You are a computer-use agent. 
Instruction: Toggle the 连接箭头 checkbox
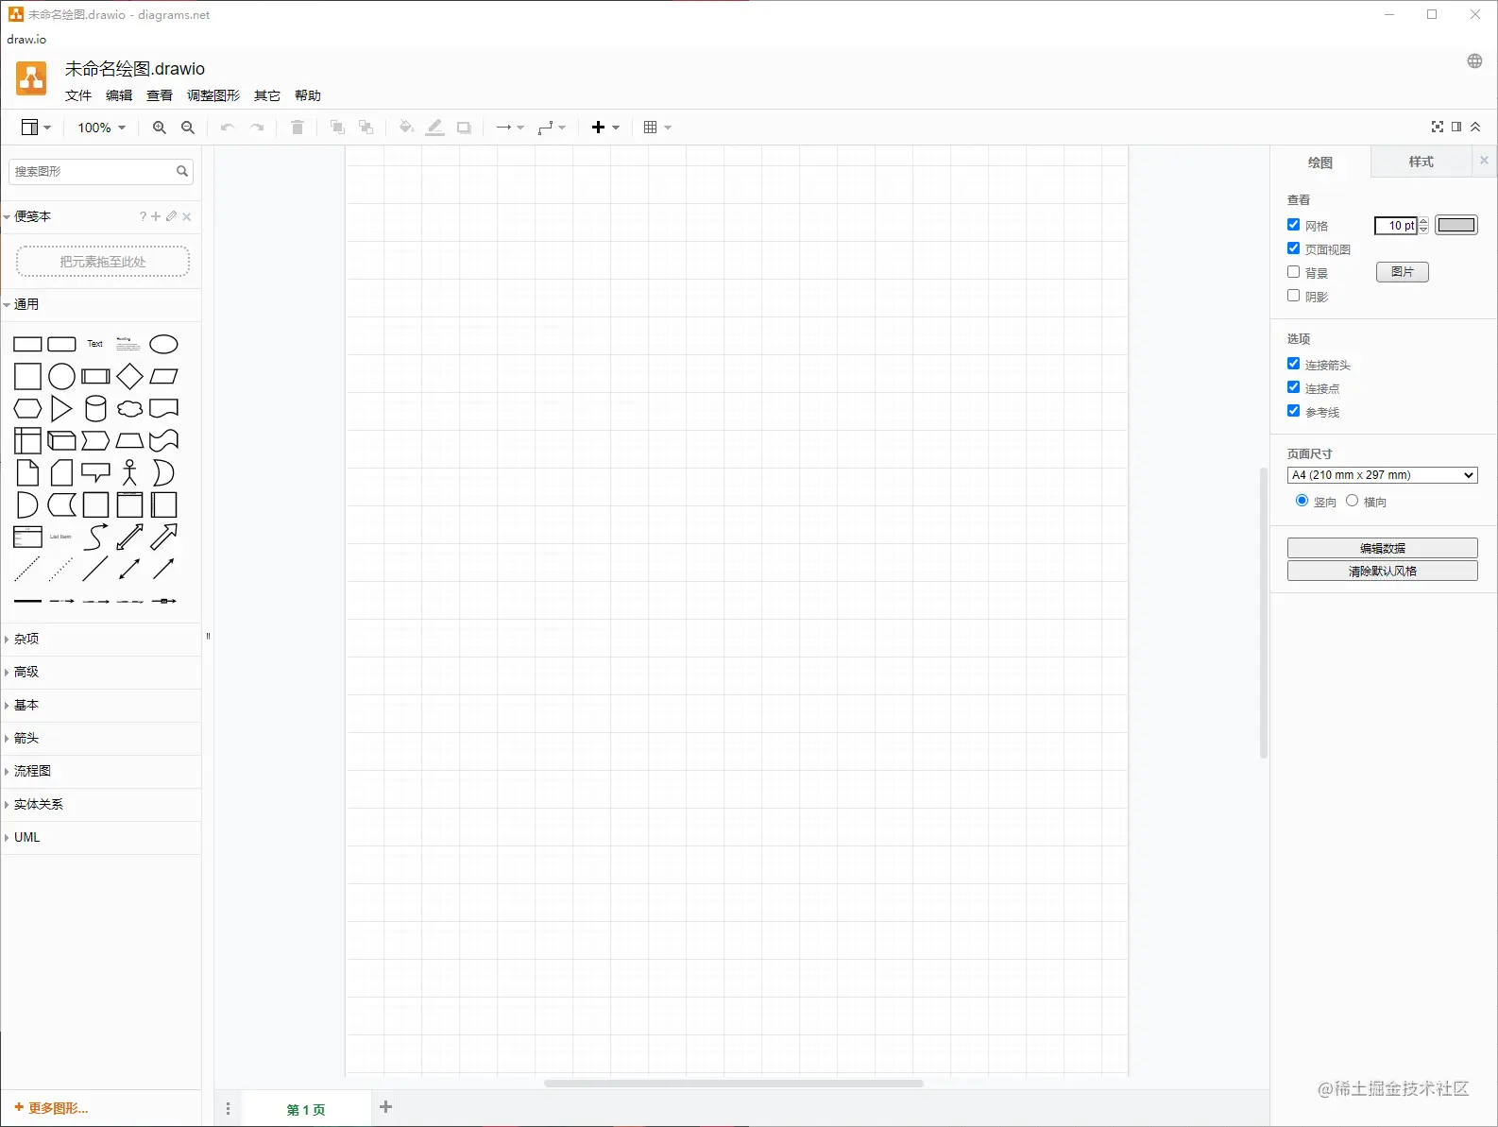pyautogui.click(x=1294, y=364)
